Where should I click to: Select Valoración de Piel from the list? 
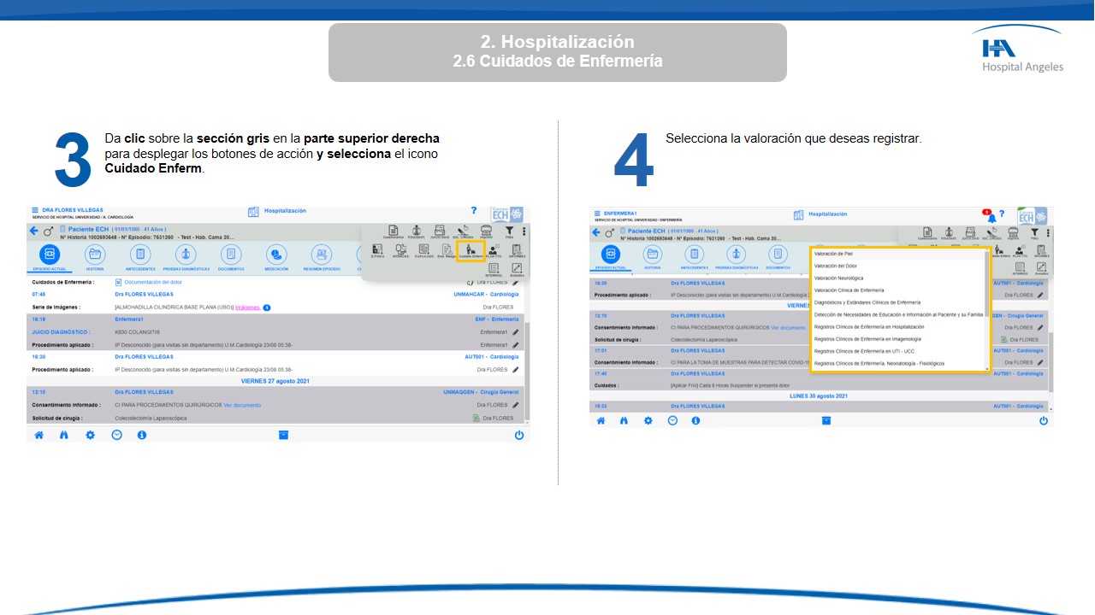[x=833, y=254]
